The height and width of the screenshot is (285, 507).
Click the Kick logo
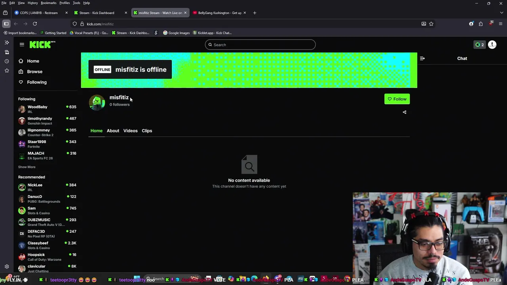tap(42, 44)
